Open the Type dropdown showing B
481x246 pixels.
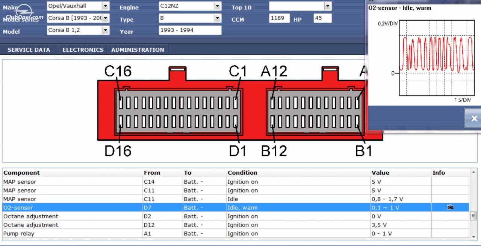(x=218, y=18)
